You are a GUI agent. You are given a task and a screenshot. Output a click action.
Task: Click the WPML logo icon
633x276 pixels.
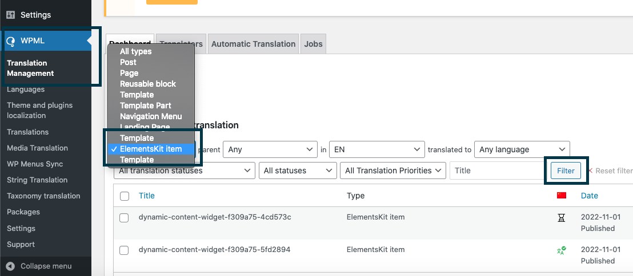[11, 40]
